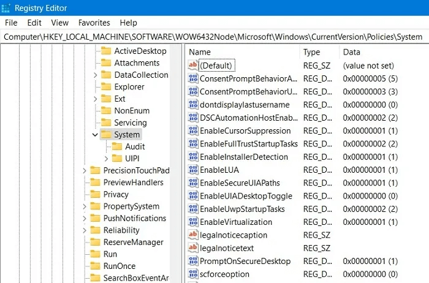The height and width of the screenshot is (283, 429).
Task: Click the (Default) string value icon
Action: (193, 65)
